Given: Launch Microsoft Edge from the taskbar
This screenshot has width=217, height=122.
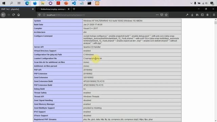Looking at the screenshot, I should (x=27, y=3).
